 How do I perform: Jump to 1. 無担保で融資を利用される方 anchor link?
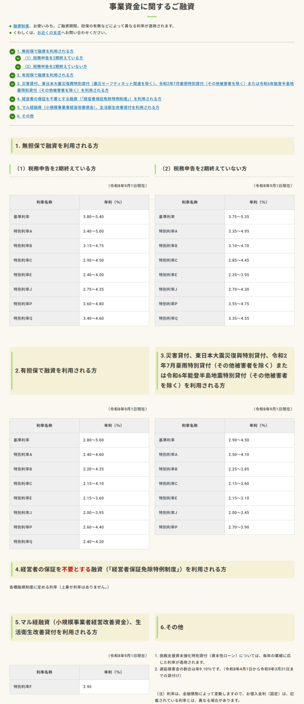45,51
